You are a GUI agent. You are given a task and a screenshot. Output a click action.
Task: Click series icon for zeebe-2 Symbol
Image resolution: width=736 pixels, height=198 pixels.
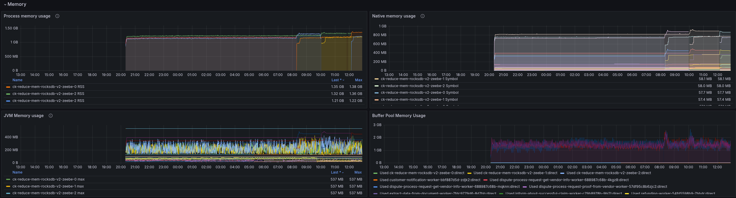point(377,86)
